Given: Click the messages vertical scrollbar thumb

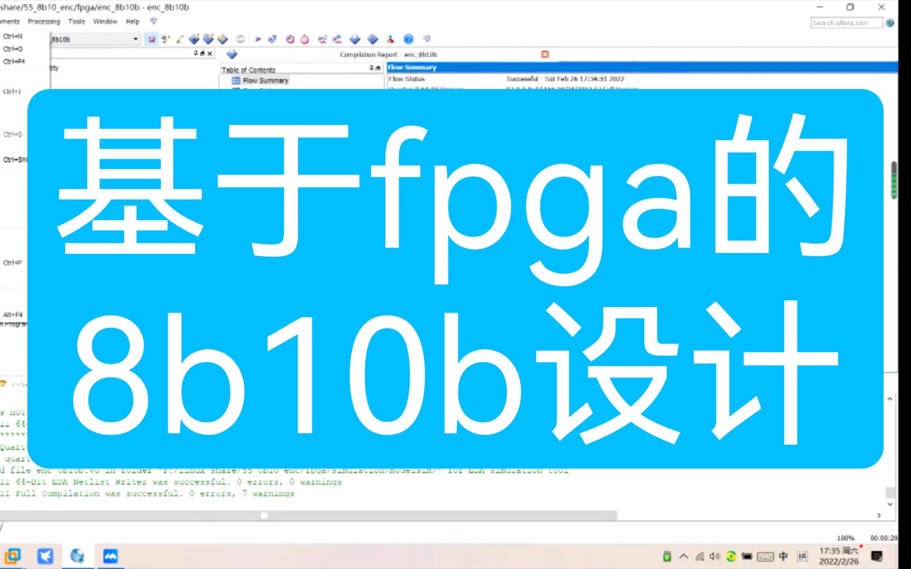Looking at the screenshot, I should [890, 493].
